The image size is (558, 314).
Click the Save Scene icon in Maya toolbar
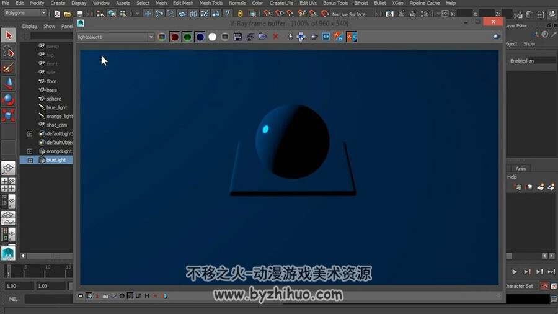(80, 14)
